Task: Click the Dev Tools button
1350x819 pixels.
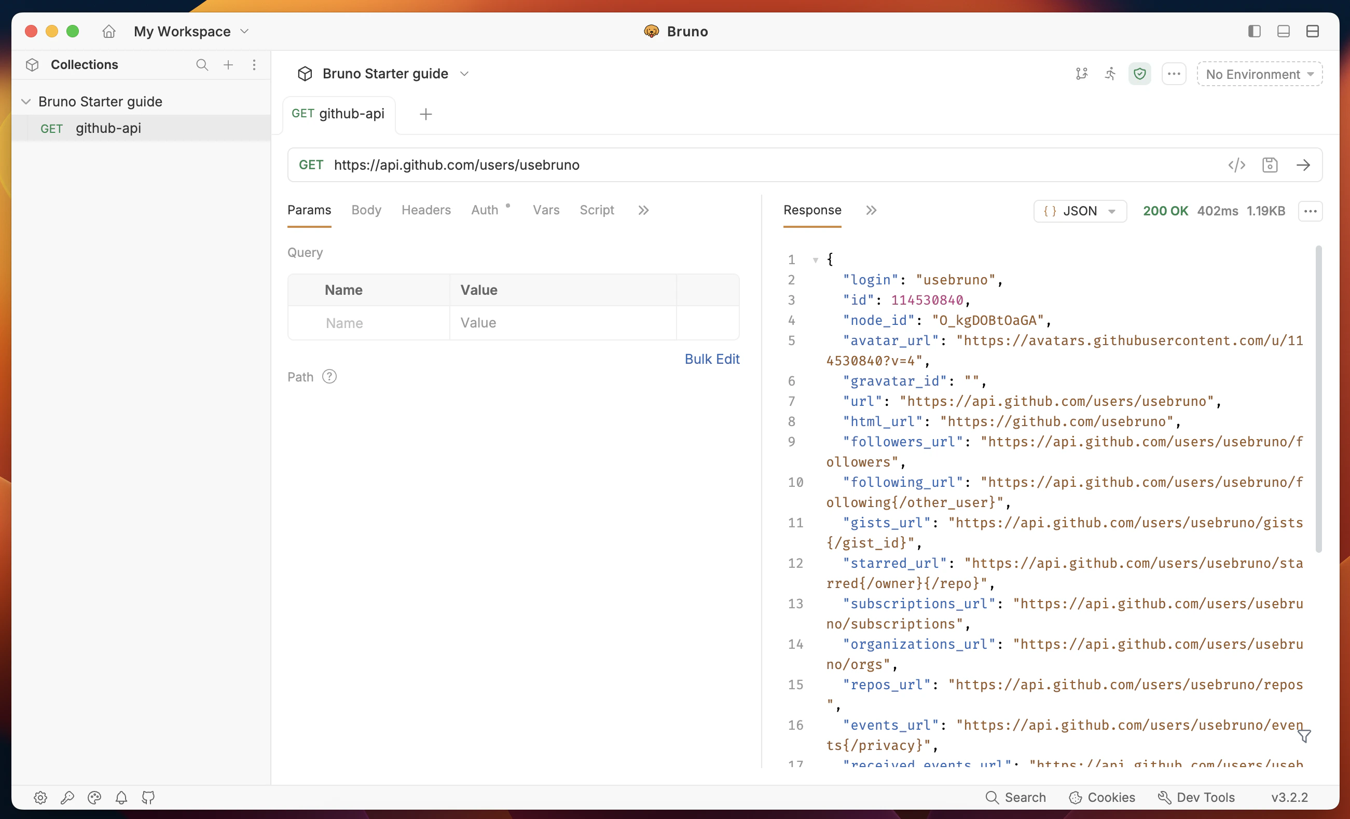Action: 1196,798
